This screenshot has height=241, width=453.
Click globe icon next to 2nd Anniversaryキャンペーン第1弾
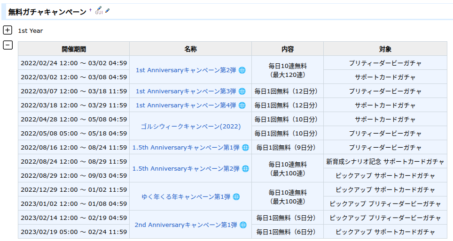[243, 225]
